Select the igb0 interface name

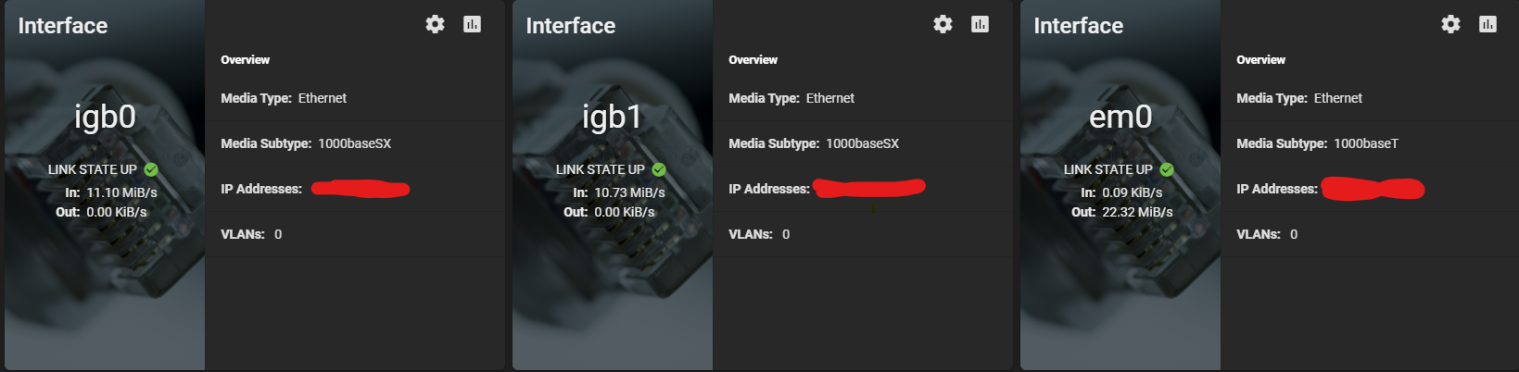click(105, 117)
